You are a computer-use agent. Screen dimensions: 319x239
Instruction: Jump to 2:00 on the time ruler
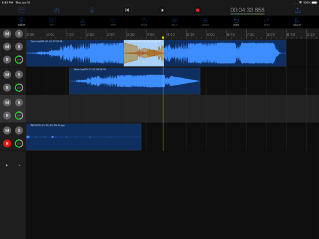pyautogui.click(x=91, y=34)
